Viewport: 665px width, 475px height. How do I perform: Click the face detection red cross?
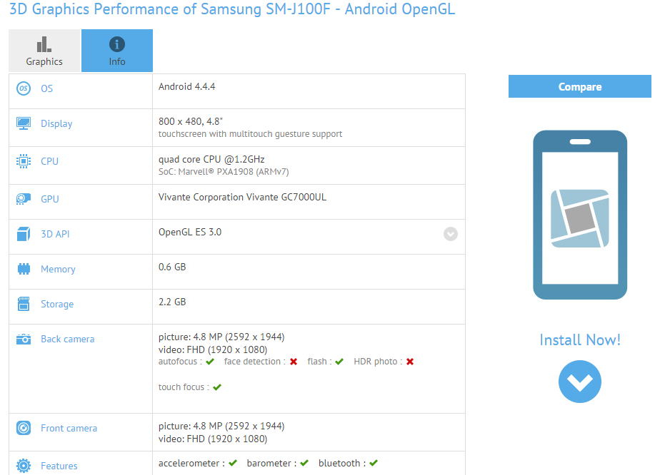[x=293, y=362]
